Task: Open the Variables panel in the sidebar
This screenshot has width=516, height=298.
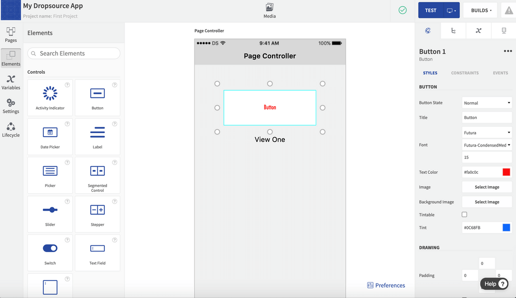Action: tap(11, 81)
